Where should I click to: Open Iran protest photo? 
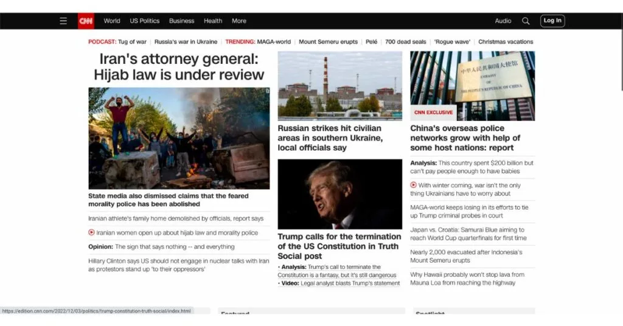(179, 138)
